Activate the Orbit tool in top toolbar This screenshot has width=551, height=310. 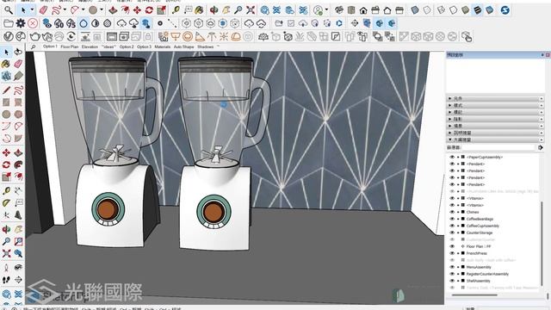214,10
